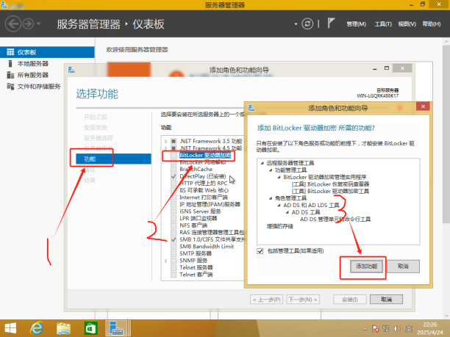Check the SMTP 服务器 checkbox
The image size is (450, 337).
pos(174,253)
